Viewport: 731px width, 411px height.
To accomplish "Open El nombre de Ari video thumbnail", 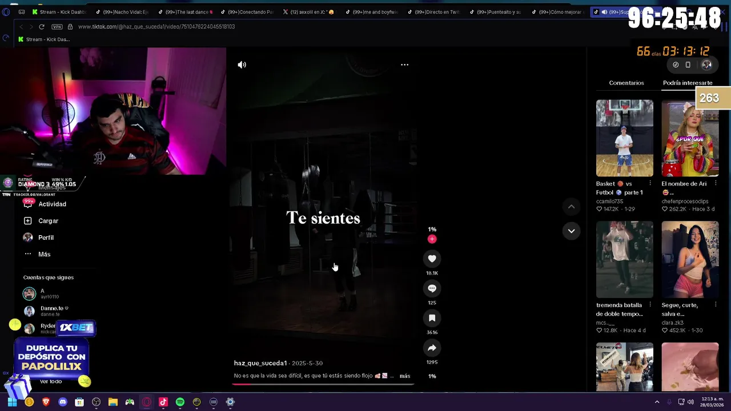I will tap(690, 138).
